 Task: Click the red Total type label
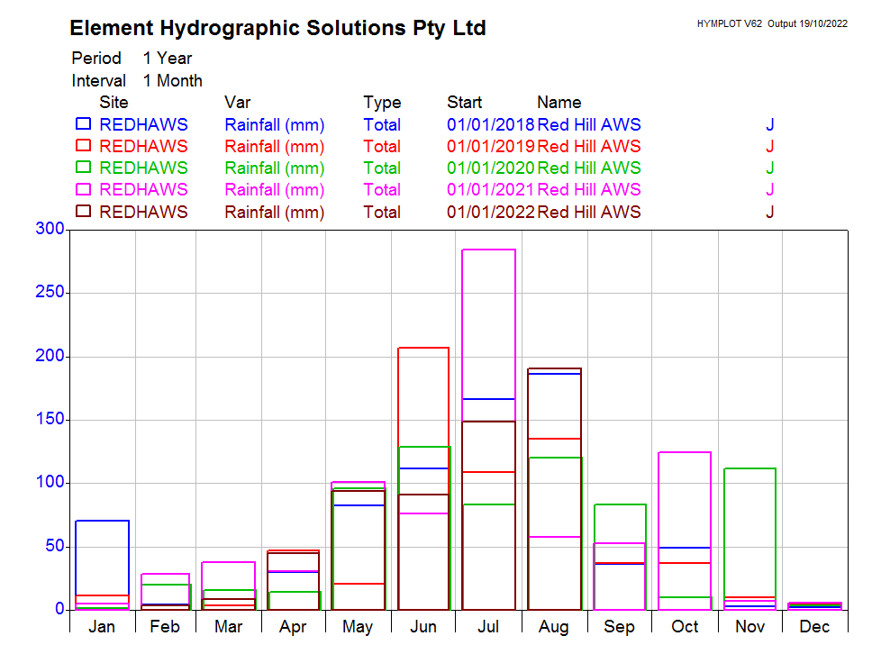(x=382, y=147)
